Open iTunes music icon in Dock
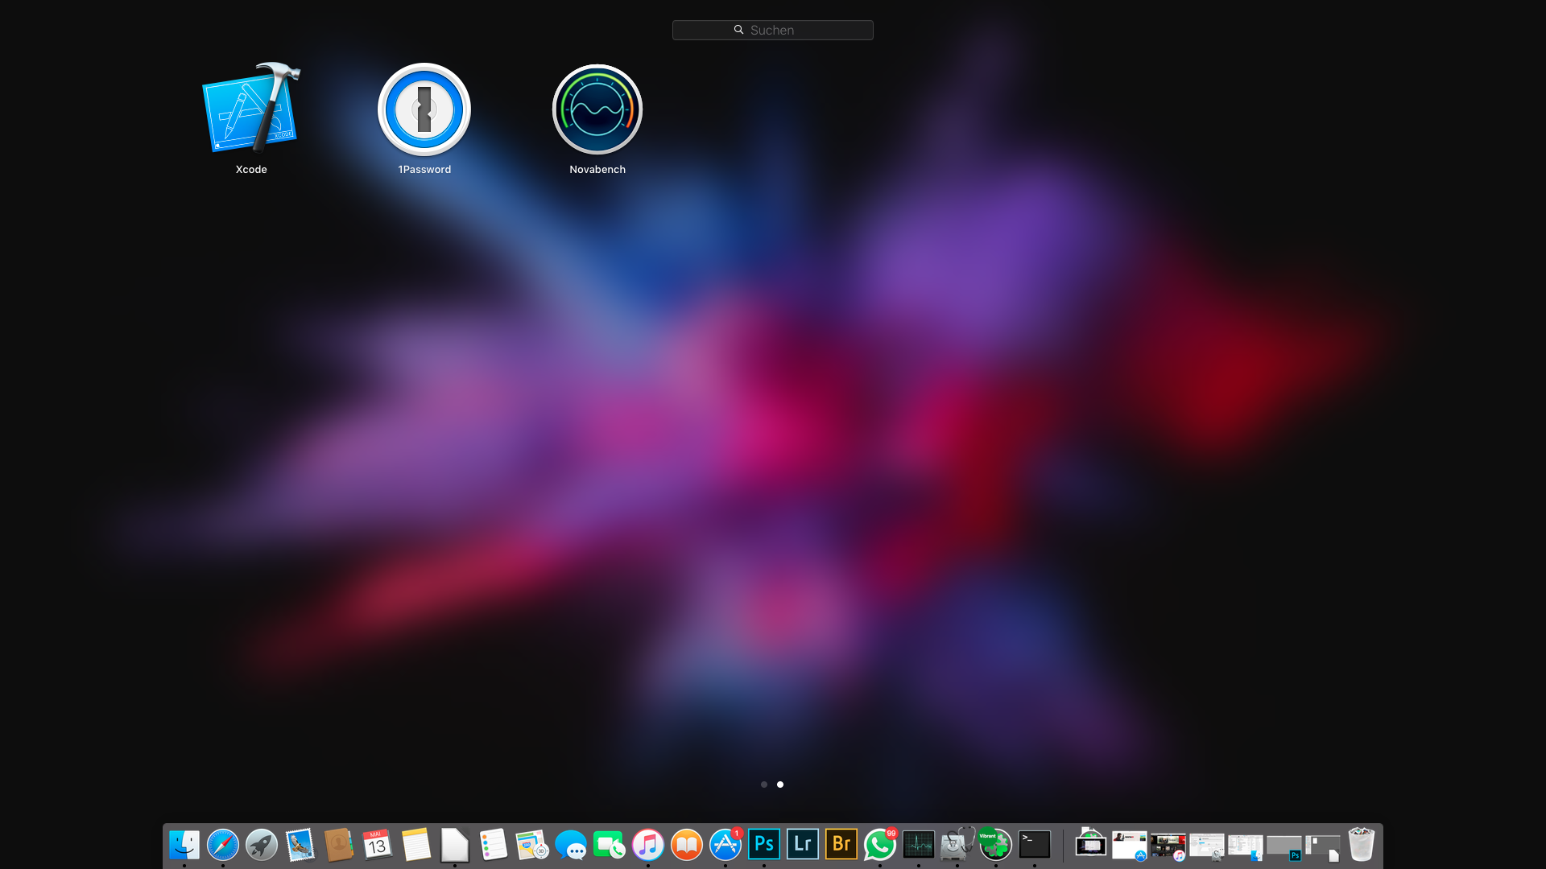Screen dimensions: 1546x869 (648, 845)
